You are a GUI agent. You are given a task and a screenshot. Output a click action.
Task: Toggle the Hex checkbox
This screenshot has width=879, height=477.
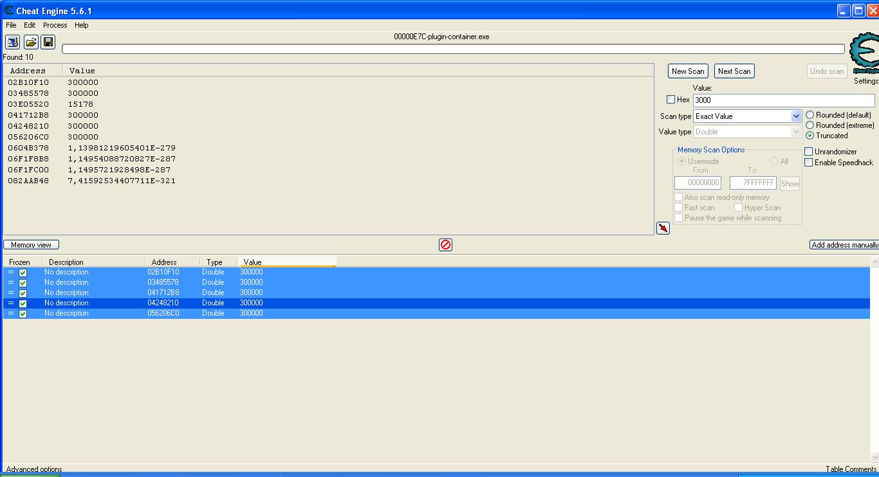(671, 100)
